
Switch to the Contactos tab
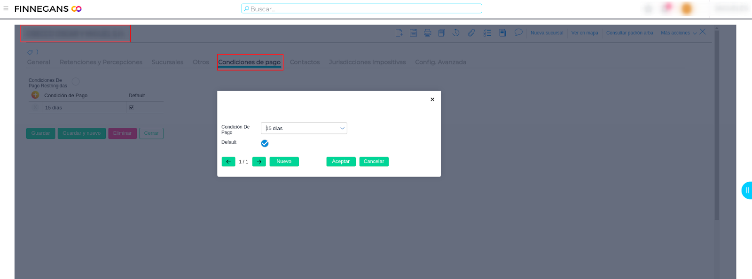pos(305,62)
